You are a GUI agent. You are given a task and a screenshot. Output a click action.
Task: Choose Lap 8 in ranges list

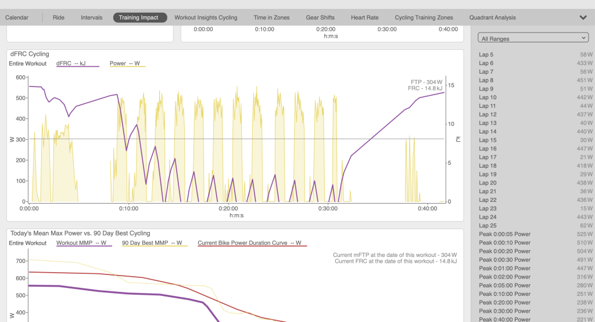click(535, 80)
